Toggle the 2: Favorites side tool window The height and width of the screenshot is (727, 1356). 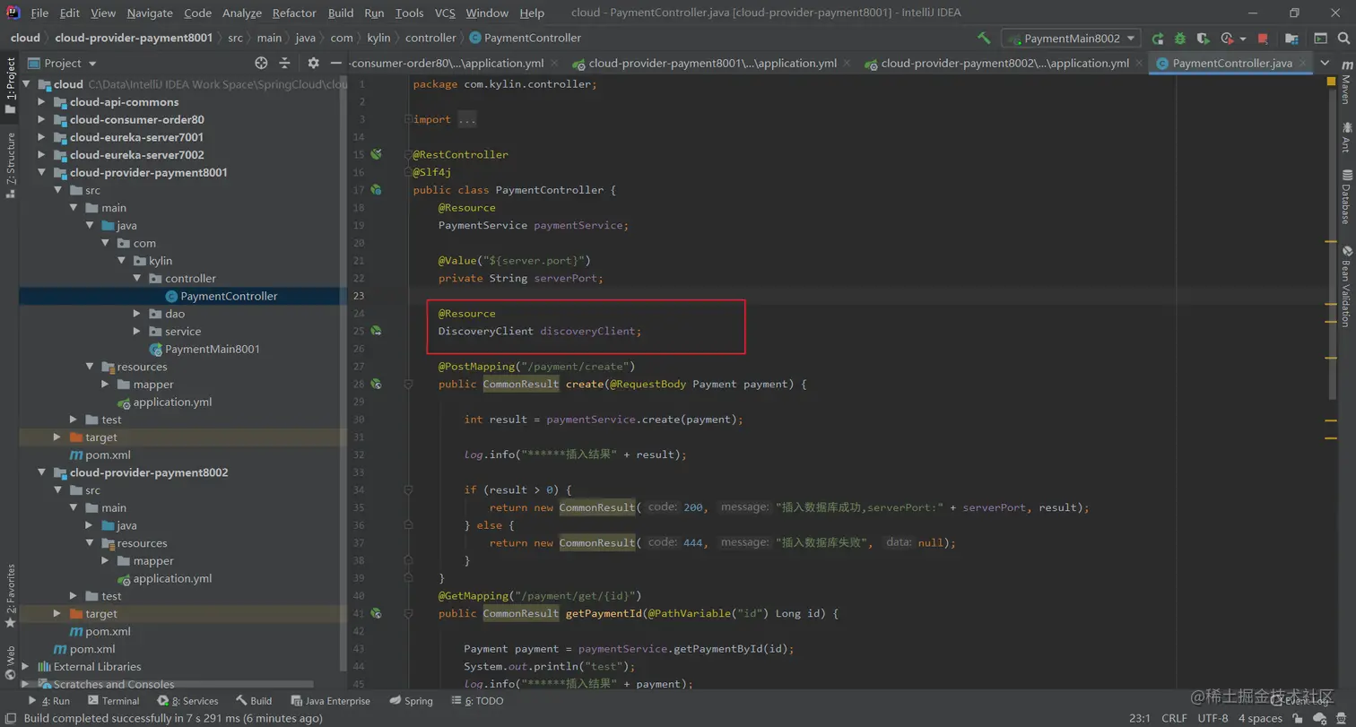[10, 595]
